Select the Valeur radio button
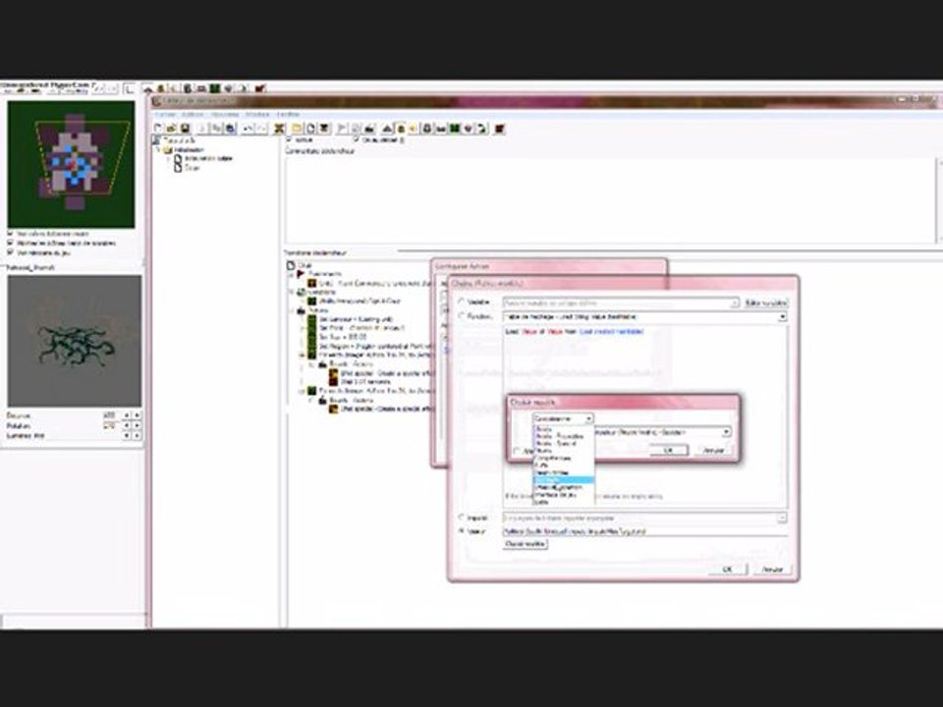Screen dimensions: 943x707 pyautogui.click(x=462, y=531)
